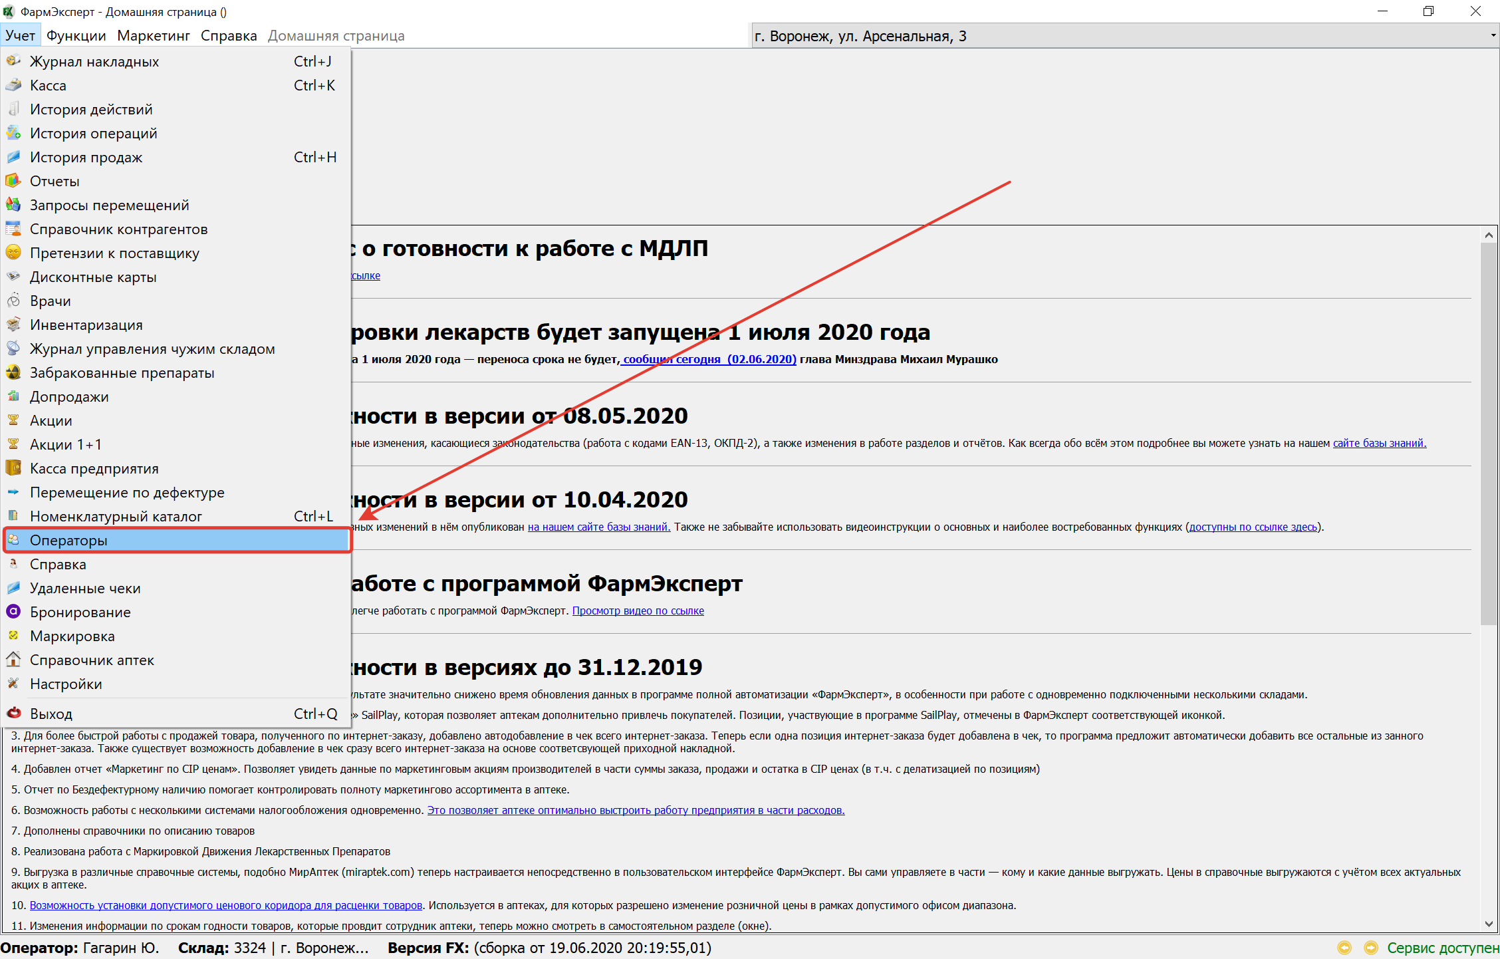Click the Выход red exit icon
The height and width of the screenshot is (959, 1500).
13,714
